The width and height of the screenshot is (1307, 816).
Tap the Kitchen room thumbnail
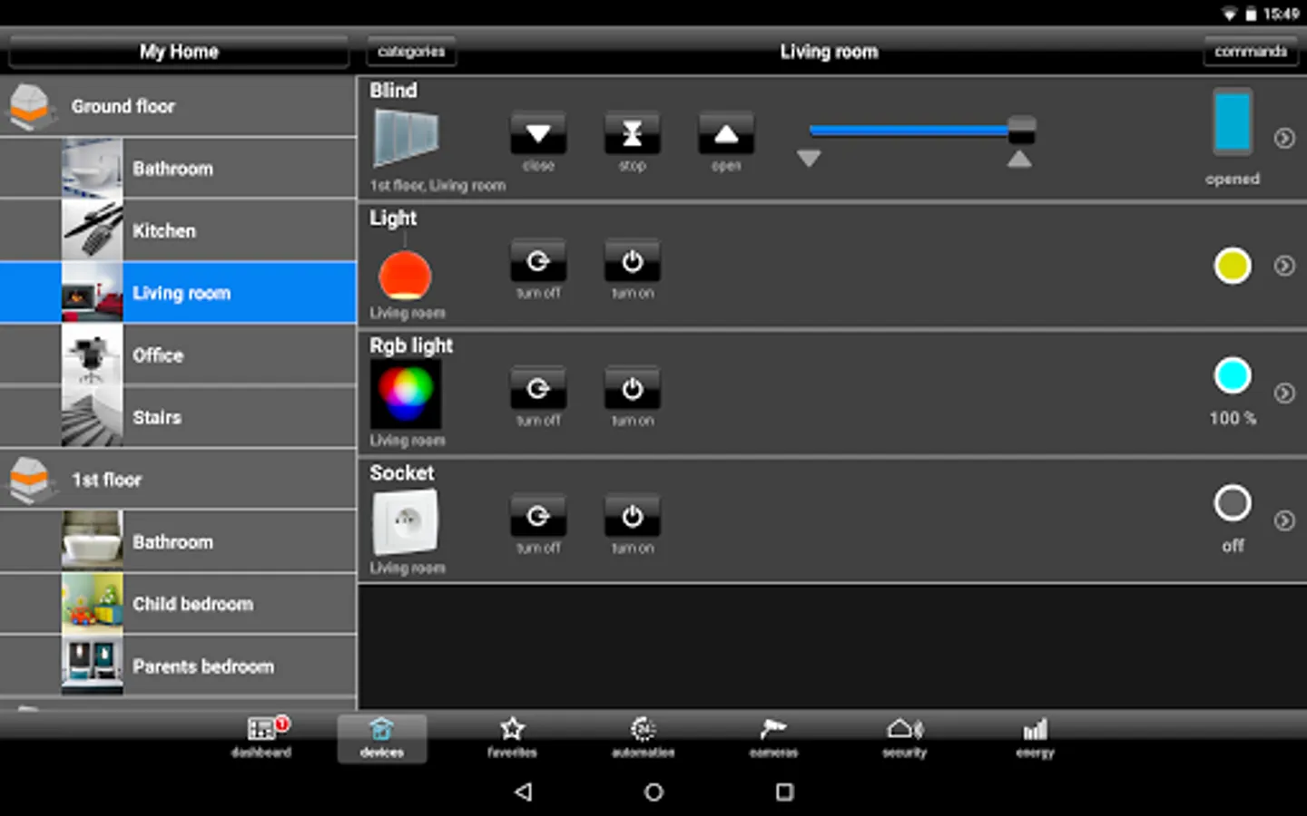pyautogui.click(x=92, y=230)
